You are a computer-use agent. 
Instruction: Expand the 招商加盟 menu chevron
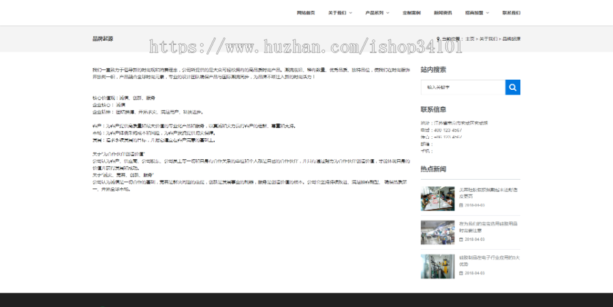click(488, 13)
